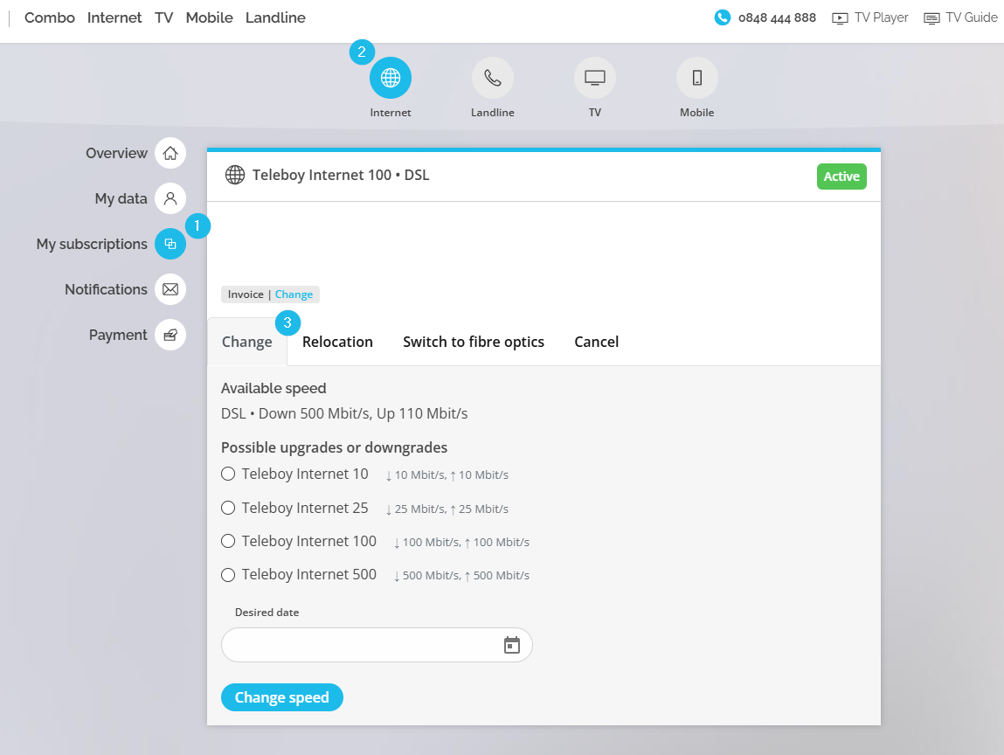Click the Landline label under the phone circle
Screen dimensions: 1004x755
493,113
